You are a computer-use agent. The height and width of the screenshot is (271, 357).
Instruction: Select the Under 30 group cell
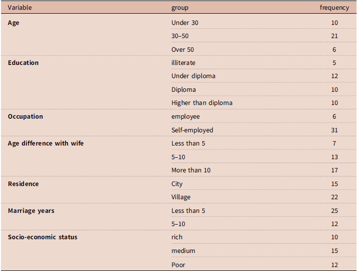click(185, 23)
